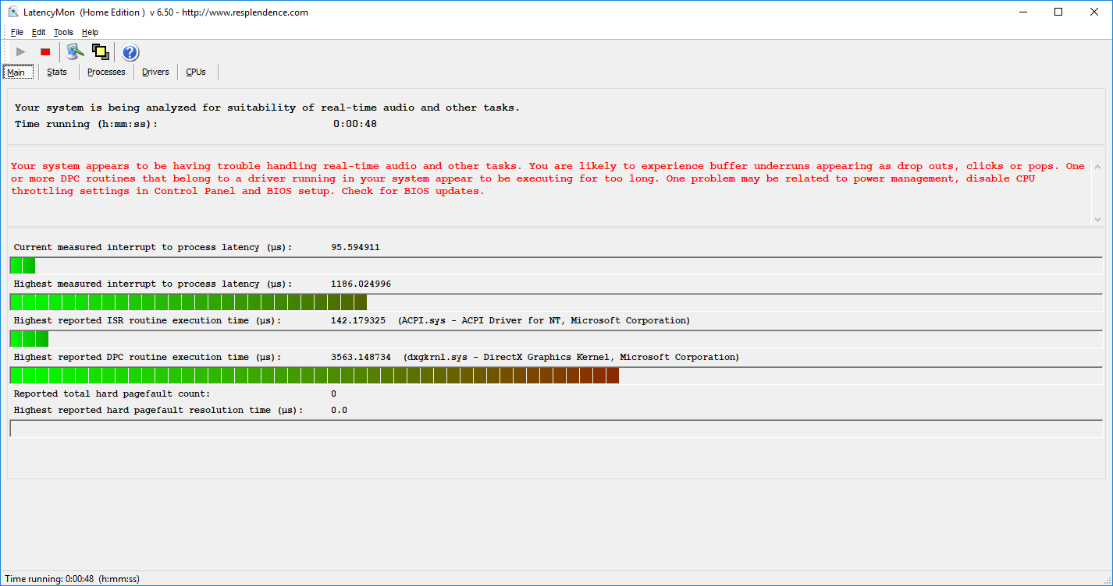Open the File menu
The image size is (1113, 586).
(x=17, y=32)
